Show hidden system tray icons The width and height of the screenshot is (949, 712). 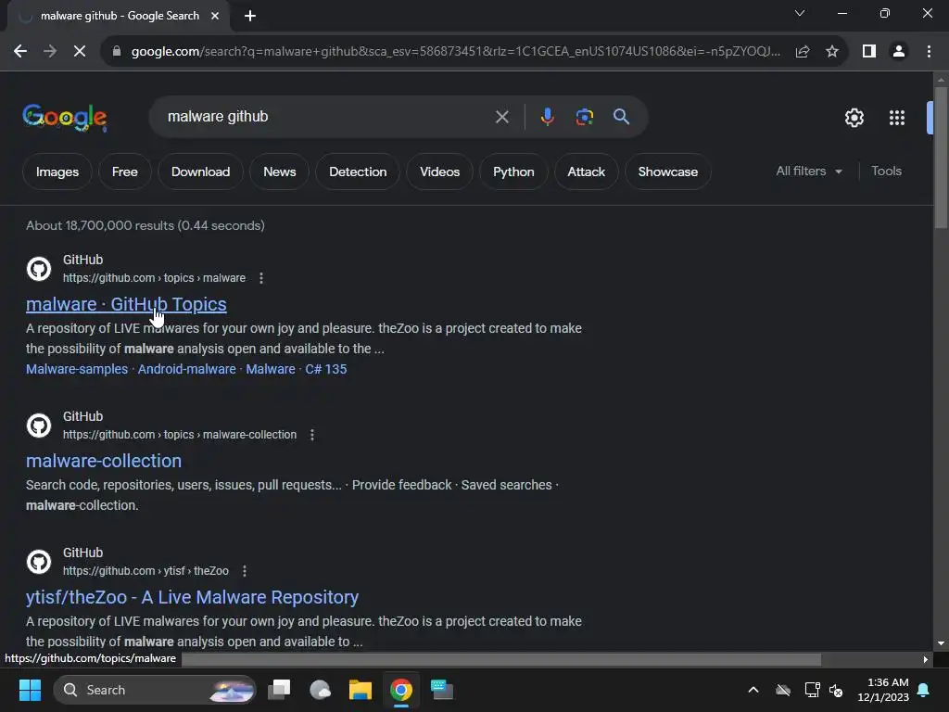753,690
